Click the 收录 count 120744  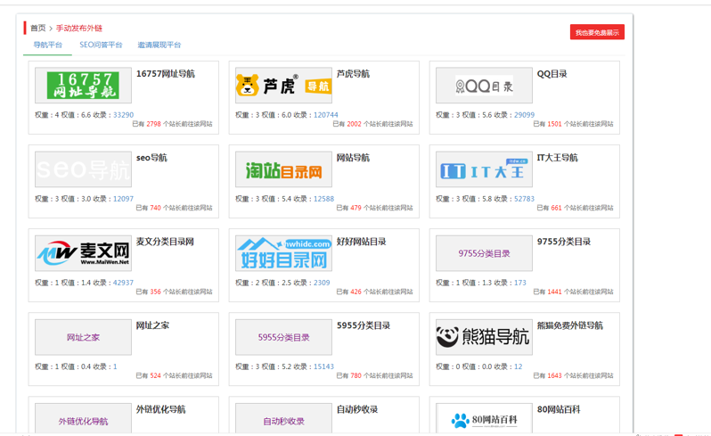(x=325, y=115)
